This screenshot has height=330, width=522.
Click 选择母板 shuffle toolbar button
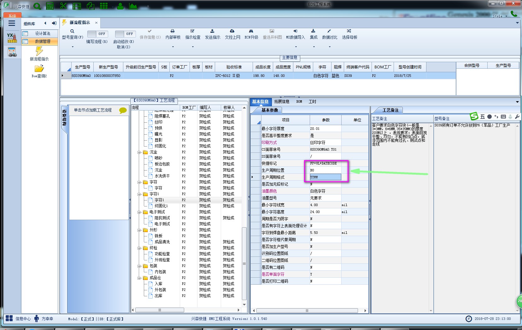click(349, 34)
